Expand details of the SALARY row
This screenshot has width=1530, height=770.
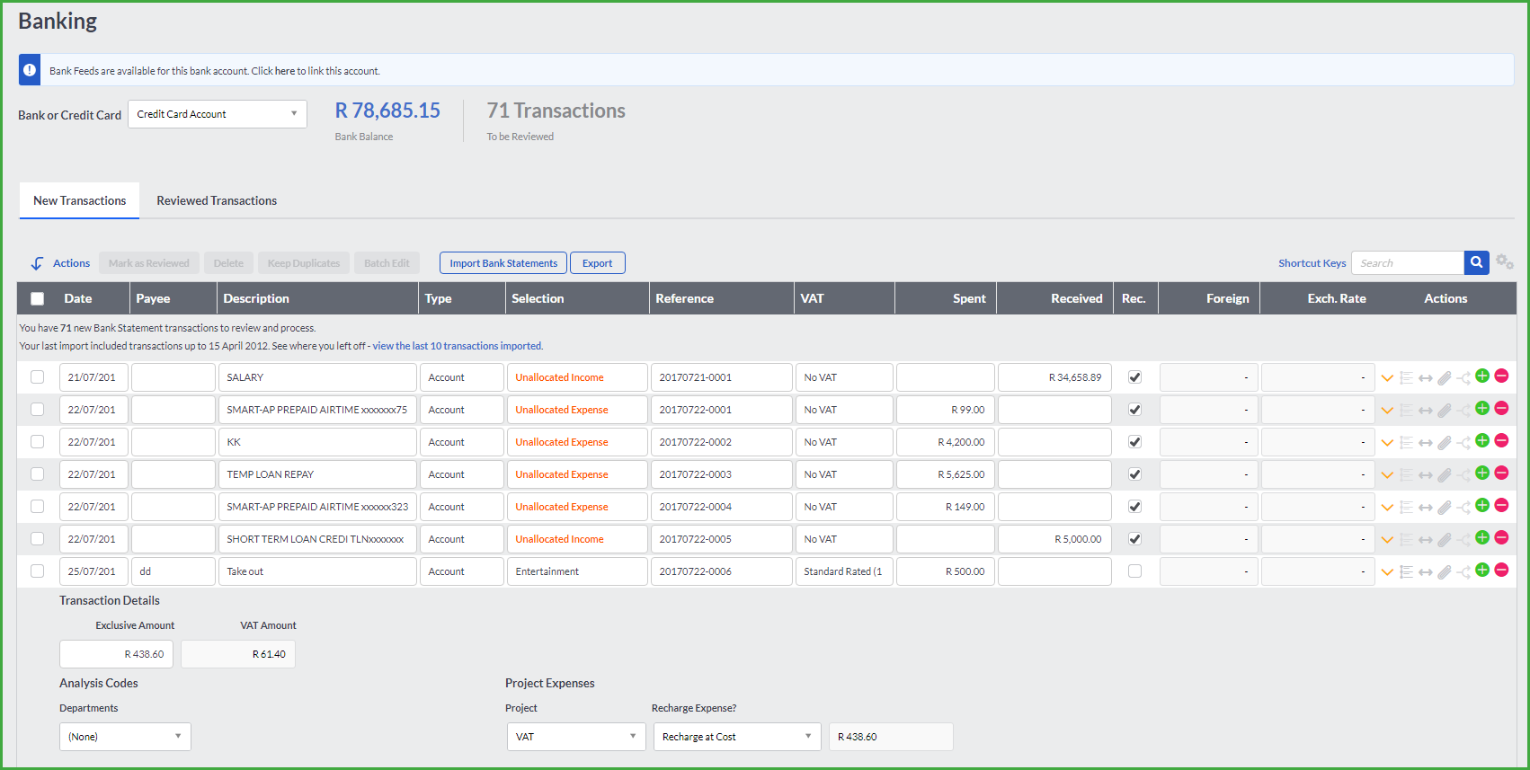point(1387,378)
